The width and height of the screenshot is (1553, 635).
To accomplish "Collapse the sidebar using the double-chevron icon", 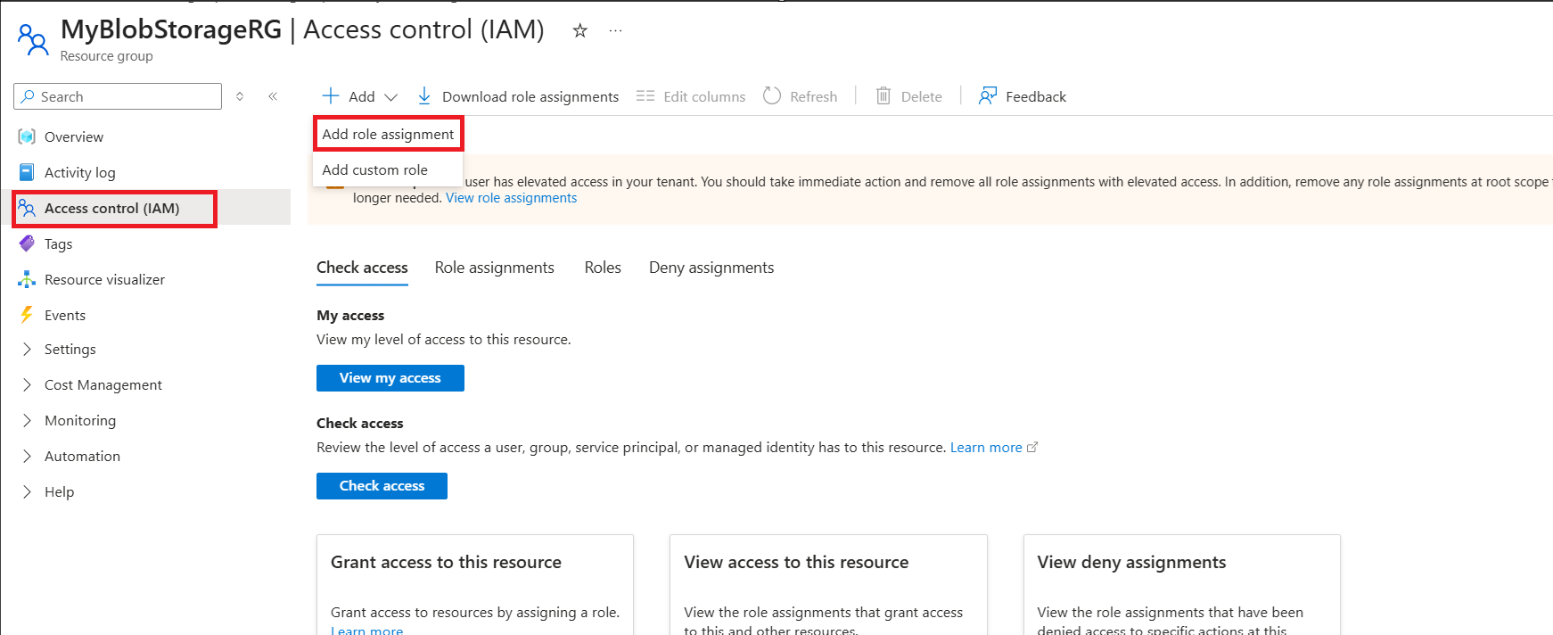I will pos(273,96).
